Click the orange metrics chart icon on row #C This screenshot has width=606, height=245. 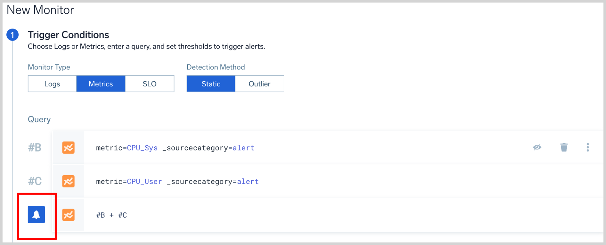click(68, 181)
